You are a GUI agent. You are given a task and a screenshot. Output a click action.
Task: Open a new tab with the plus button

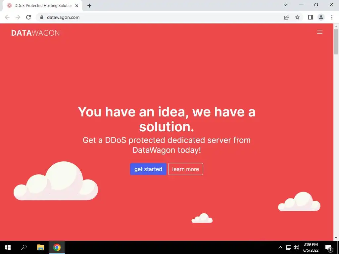coord(89,6)
